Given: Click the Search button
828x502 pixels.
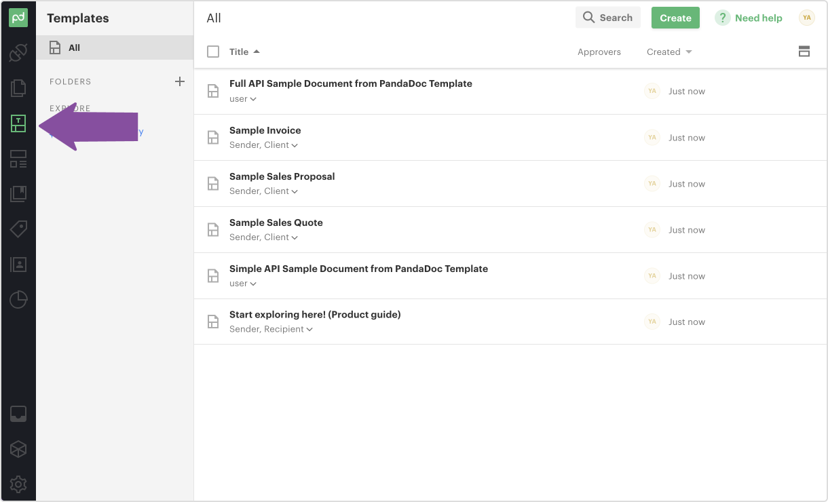Looking at the screenshot, I should click(607, 18).
